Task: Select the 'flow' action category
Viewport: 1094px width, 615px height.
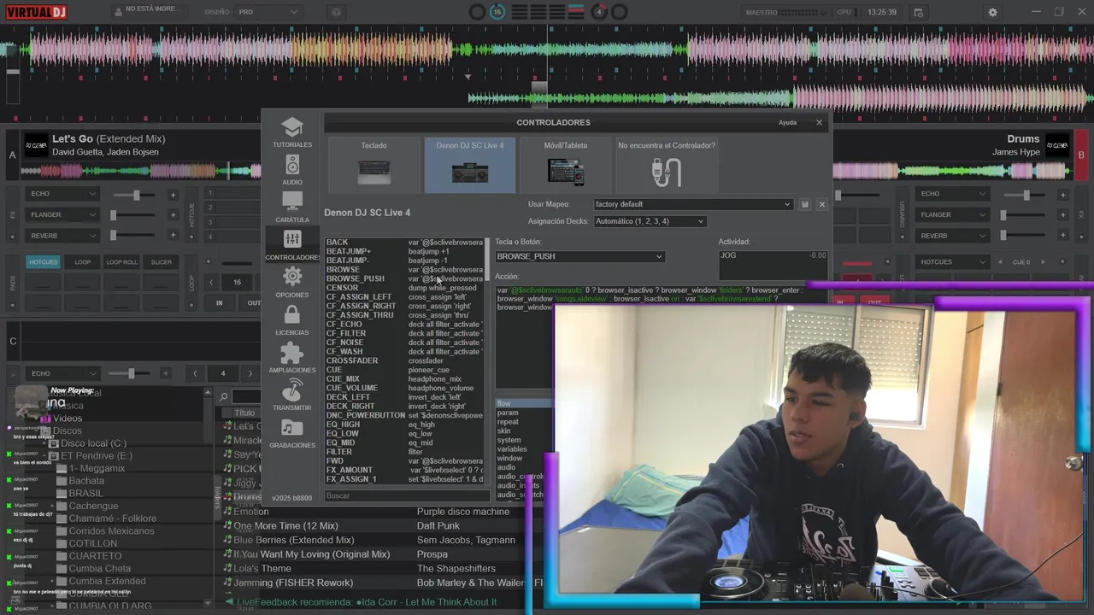Action: click(x=523, y=403)
